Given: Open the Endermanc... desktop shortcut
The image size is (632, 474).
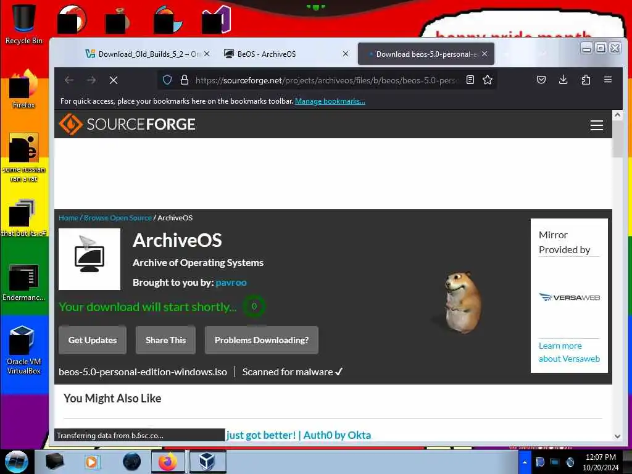Looking at the screenshot, I should click(x=24, y=283).
